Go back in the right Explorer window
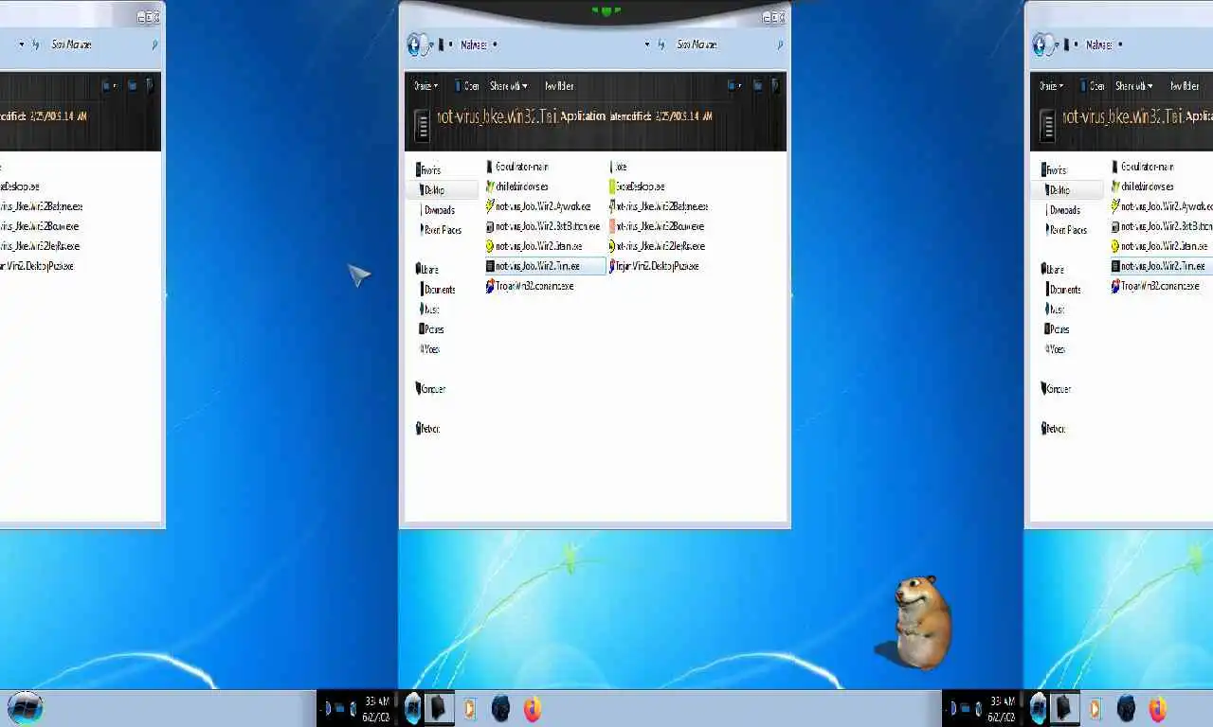This screenshot has width=1213, height=727. click(1040, 44)
